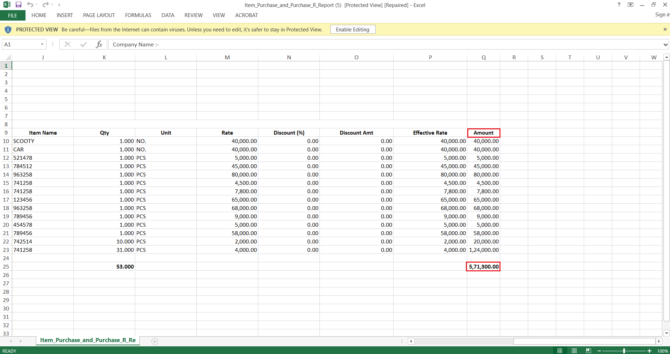Open the VIEW tab
This screenshot has width=670, height=354.
pos(219,15)
